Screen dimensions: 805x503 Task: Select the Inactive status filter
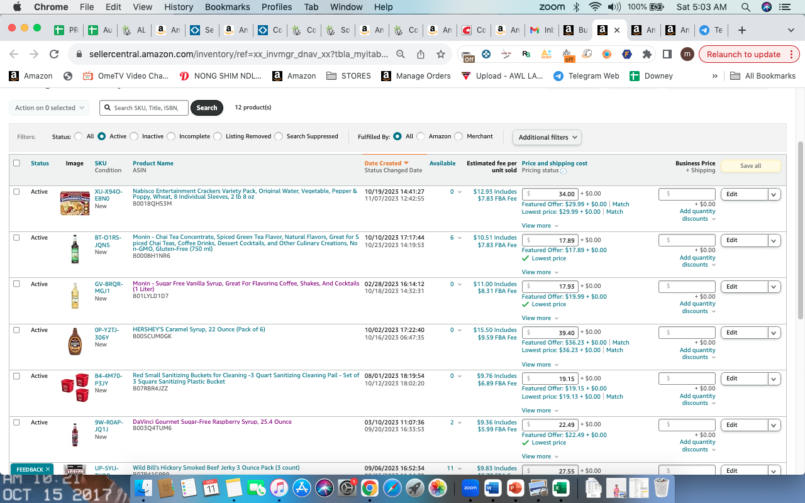[133, 136]
